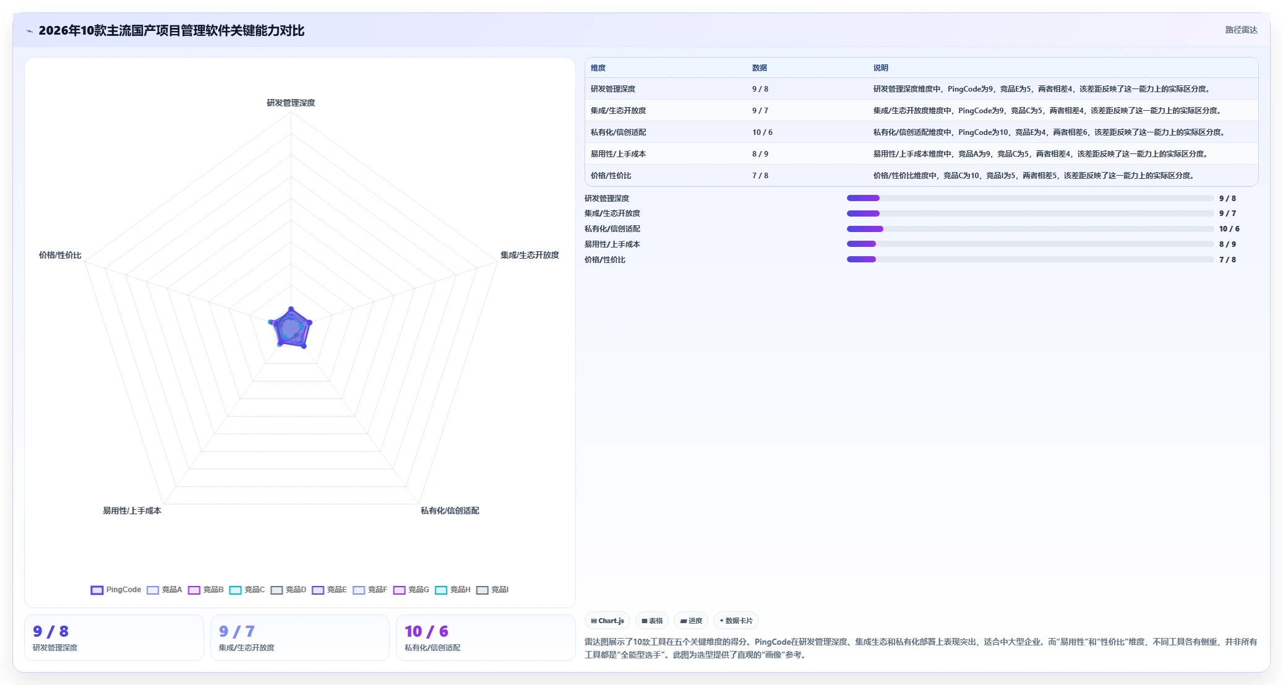Image resolution: width=1283 pixels, height=685 pixels.
Task: Toggle 竞品A series in the chart legend
Action: coord(165,590)
